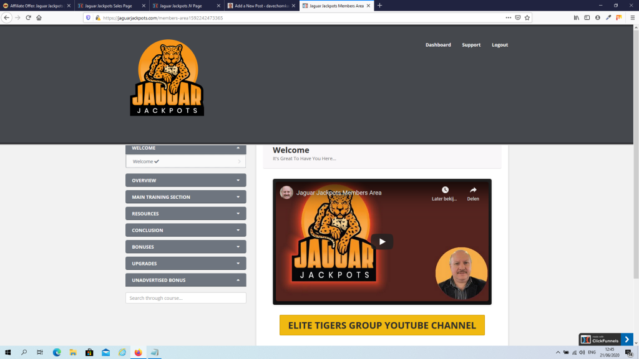Expand the OVERVIEW section
The height and width of the screenshot is (359, 639).
[186, 180]
